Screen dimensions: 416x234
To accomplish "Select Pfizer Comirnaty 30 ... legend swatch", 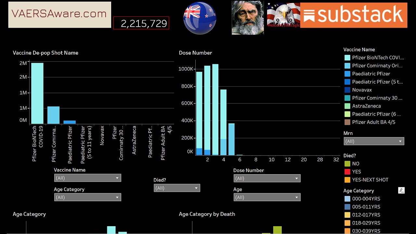I will tap(347, 98).
